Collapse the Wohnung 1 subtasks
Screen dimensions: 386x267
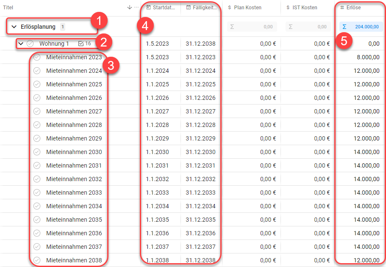click(x=21, y=44)
